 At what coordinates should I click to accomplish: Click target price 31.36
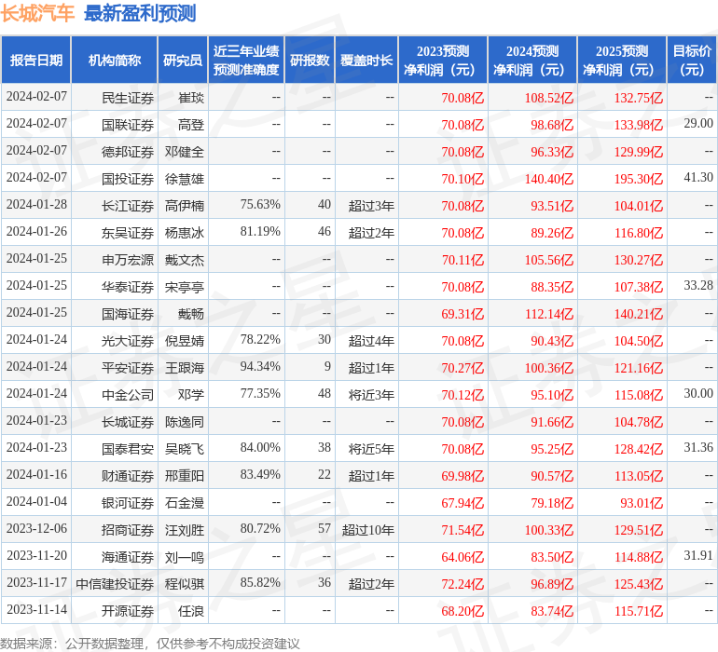pos(698,447)
